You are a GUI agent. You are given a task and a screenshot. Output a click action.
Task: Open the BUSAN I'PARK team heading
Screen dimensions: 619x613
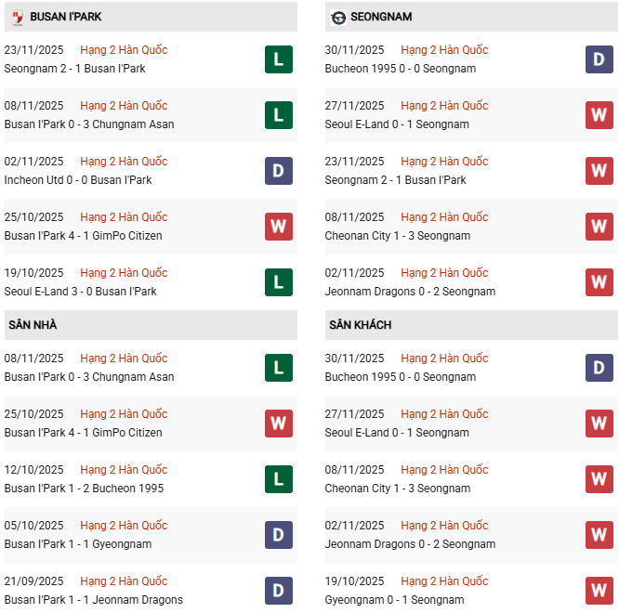66,17
